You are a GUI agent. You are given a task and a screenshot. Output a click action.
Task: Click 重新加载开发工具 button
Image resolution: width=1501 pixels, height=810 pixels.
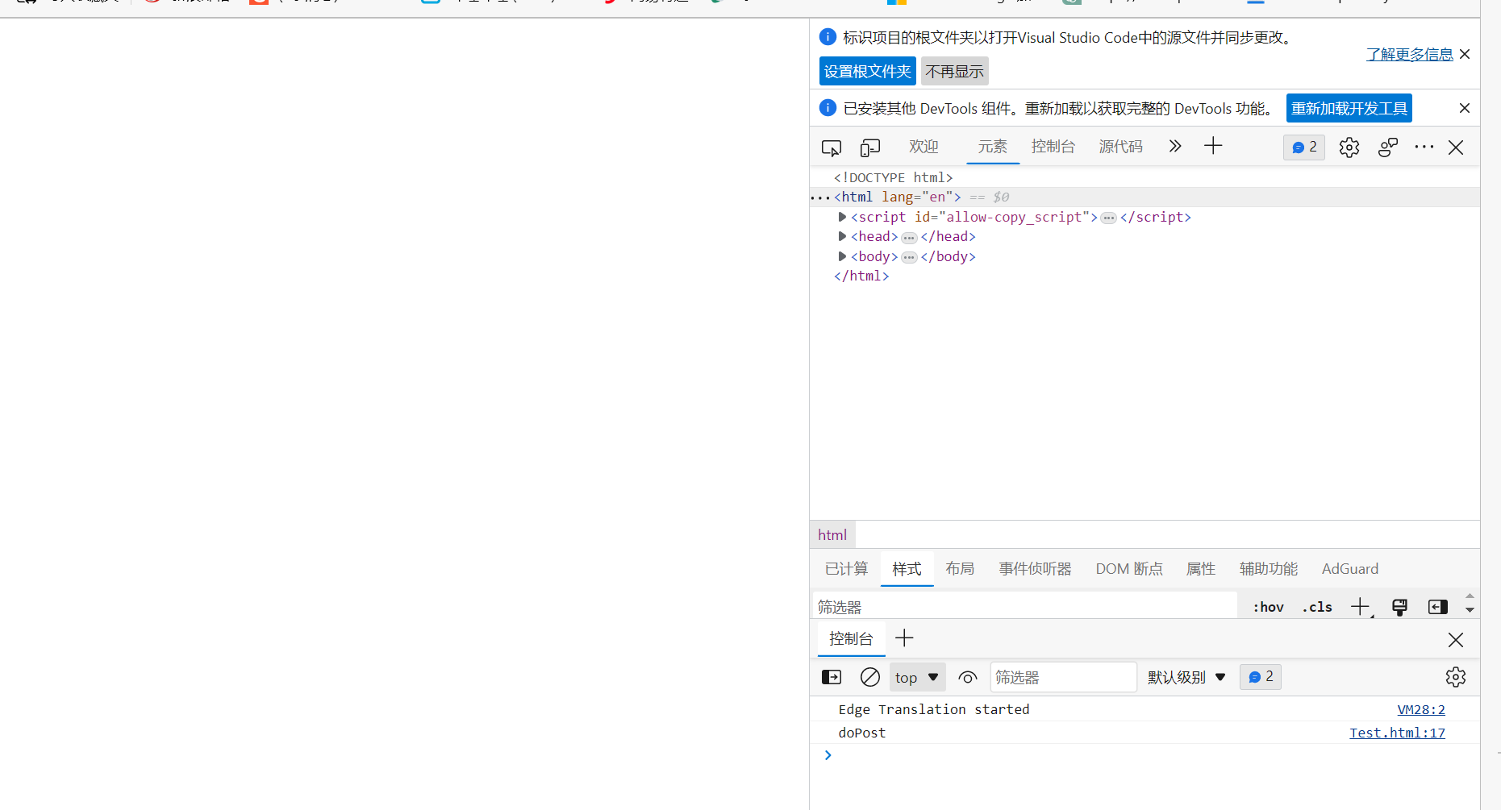(x=1349, y=108)
